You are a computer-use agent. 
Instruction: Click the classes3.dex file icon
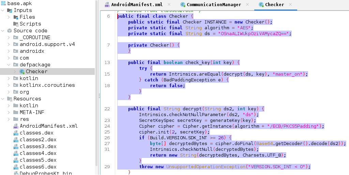16,146
